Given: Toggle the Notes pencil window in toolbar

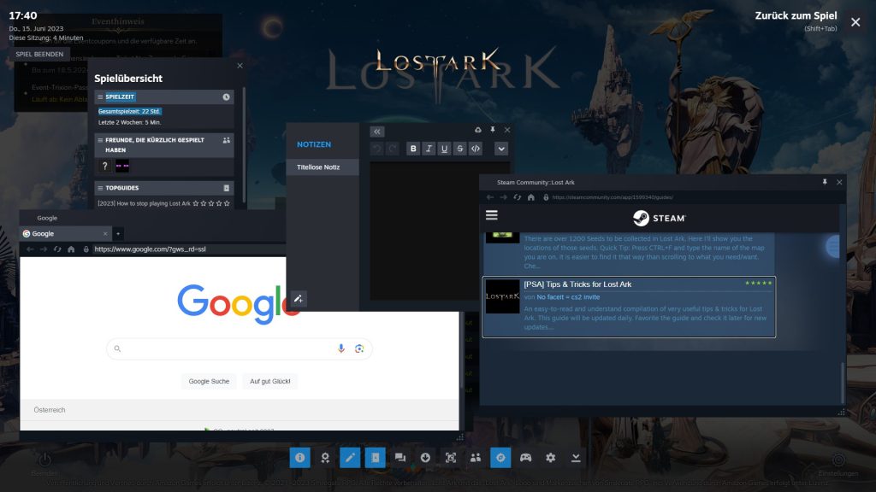Looking at the screenshot, I should click(x=350, y=458).
